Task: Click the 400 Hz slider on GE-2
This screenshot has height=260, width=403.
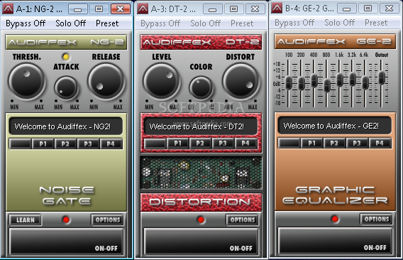Action: click(x=314, y=80)
